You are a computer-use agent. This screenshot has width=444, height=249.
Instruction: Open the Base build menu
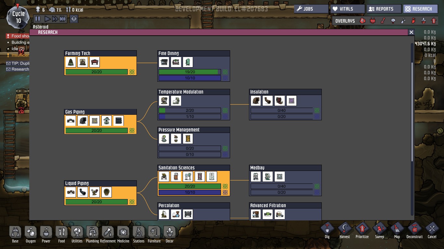pos(15,235)
